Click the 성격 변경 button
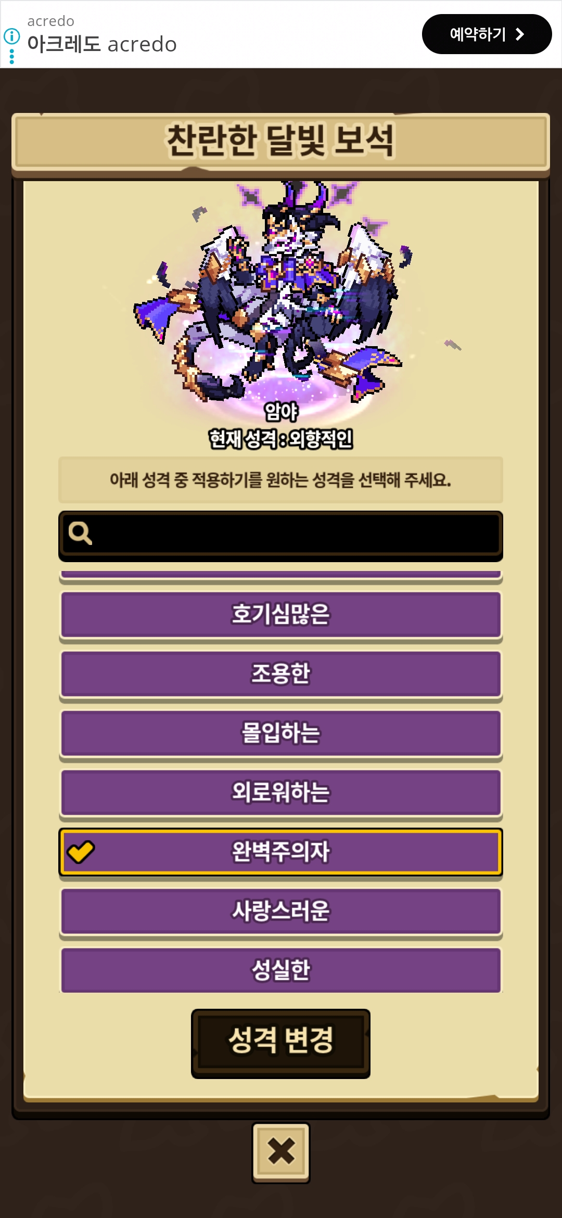 tap(281, 1043)
